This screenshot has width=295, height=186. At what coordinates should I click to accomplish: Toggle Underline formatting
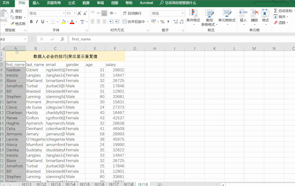point(43,22)
